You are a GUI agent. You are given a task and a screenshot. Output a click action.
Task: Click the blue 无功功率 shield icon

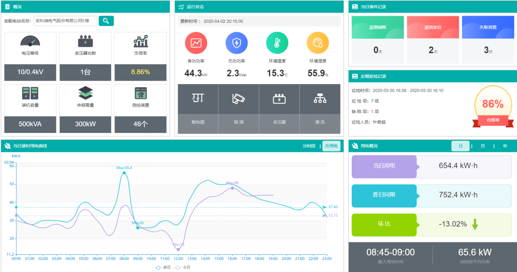pyautogui.click(x=236, y=43)
